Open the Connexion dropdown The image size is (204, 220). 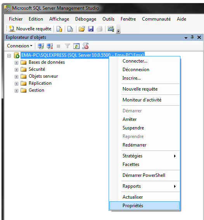click(20, 46)
